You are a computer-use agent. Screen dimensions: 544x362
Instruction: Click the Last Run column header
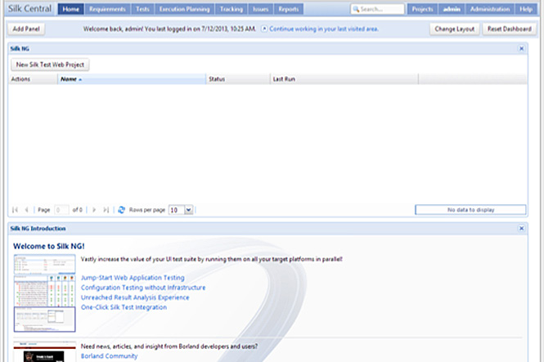[344, 79]
